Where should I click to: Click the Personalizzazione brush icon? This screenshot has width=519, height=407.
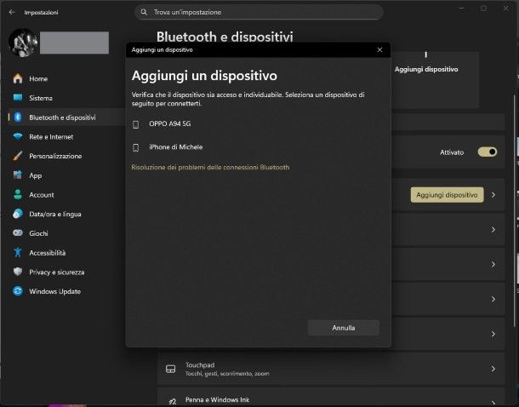coord(18,156)
